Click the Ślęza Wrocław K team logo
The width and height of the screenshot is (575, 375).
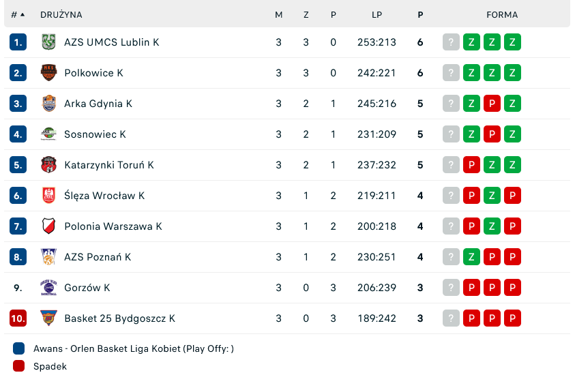(48, 196)
